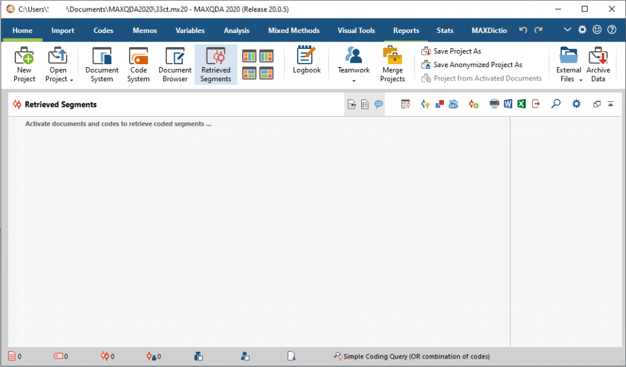The width and height of the screenshot is (626, 367).
Task: Select the Home tab
Action: [x=23, y=31]
